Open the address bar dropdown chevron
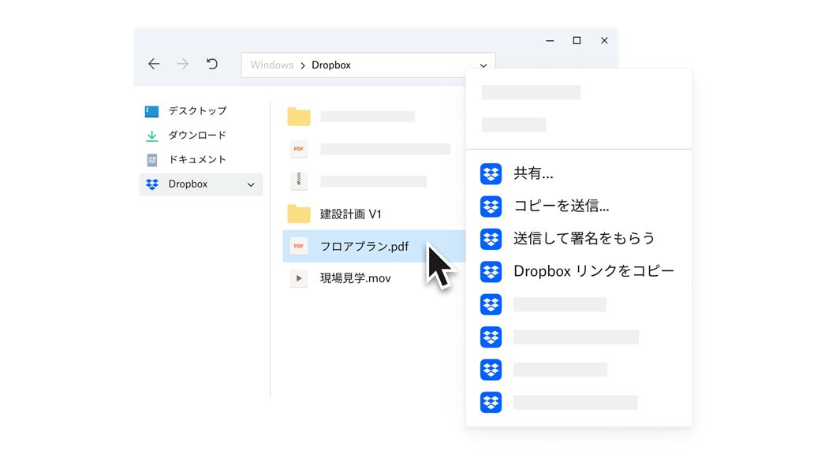 click(483, 65)
